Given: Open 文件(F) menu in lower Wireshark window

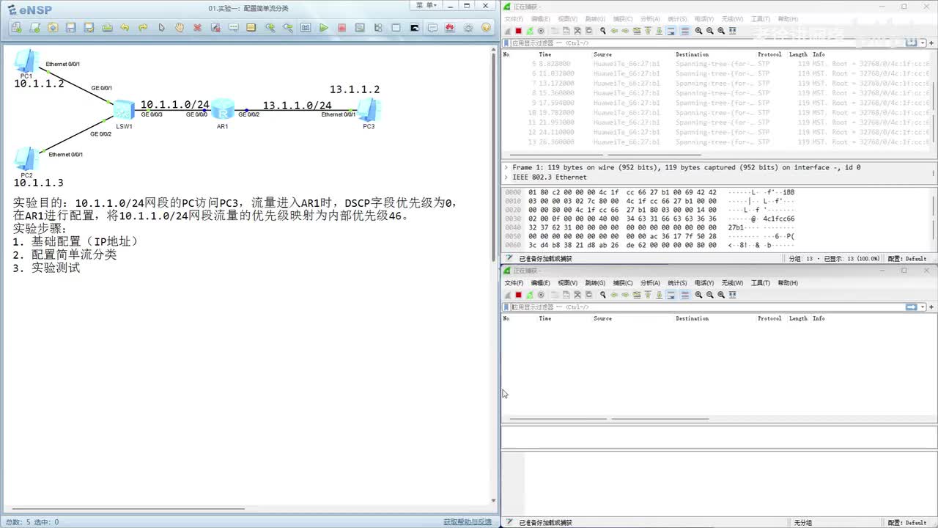Looking at the screenshot, I should (514, 283).
